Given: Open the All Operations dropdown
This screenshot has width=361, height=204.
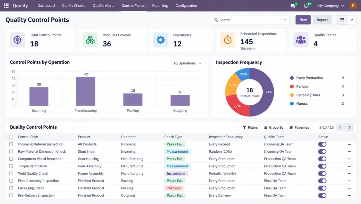Looking at the screenshot, I should tap(187, 63).
